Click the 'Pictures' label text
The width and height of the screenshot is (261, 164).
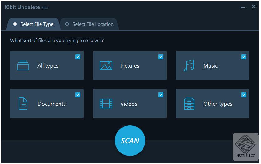click(x=130, y=66)
